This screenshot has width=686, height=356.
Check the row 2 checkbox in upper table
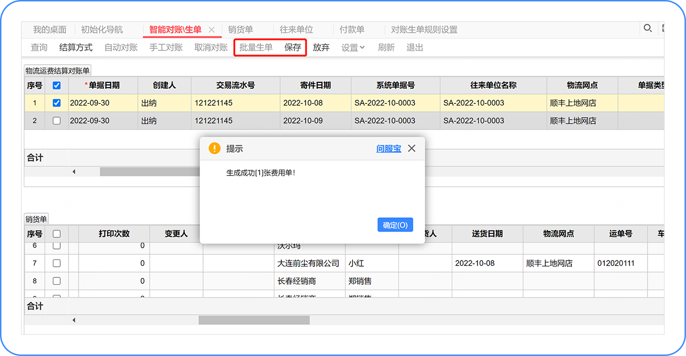(x=57, y=121)
